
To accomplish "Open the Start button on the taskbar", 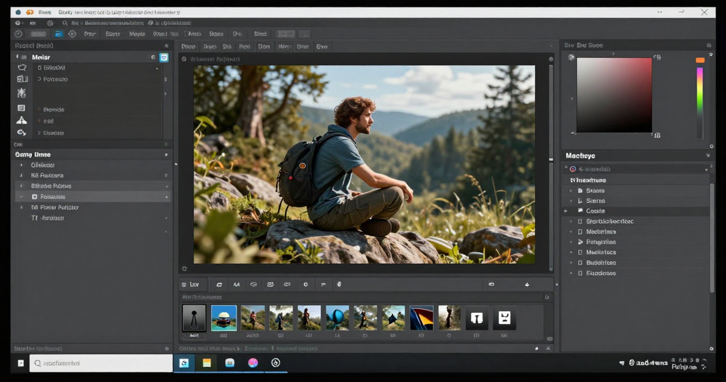I will [x=21, y=363].
